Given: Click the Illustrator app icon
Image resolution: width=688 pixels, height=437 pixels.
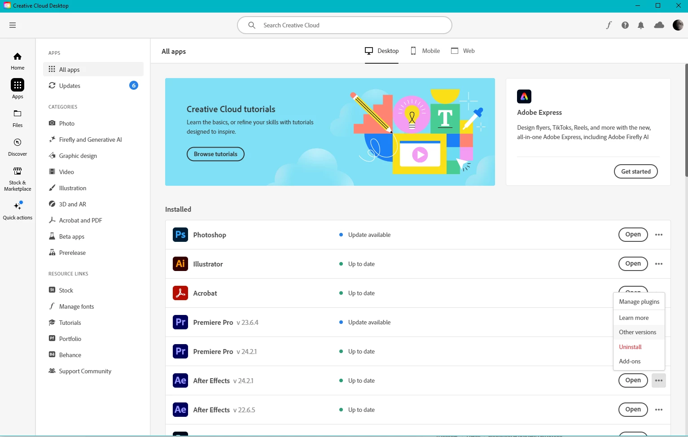Looking at the screenshot, I should (x=180, y=264).
